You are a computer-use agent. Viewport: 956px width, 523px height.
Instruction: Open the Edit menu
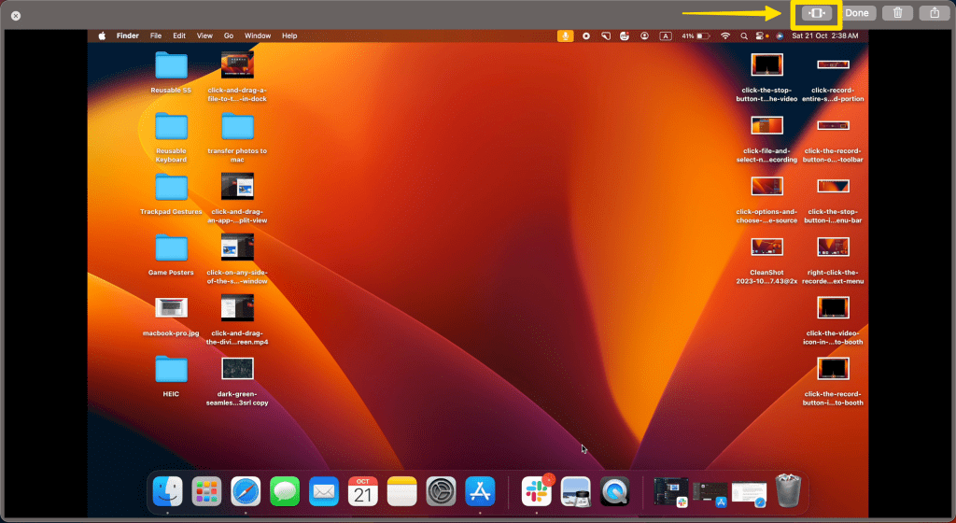(x=179, y=36)
